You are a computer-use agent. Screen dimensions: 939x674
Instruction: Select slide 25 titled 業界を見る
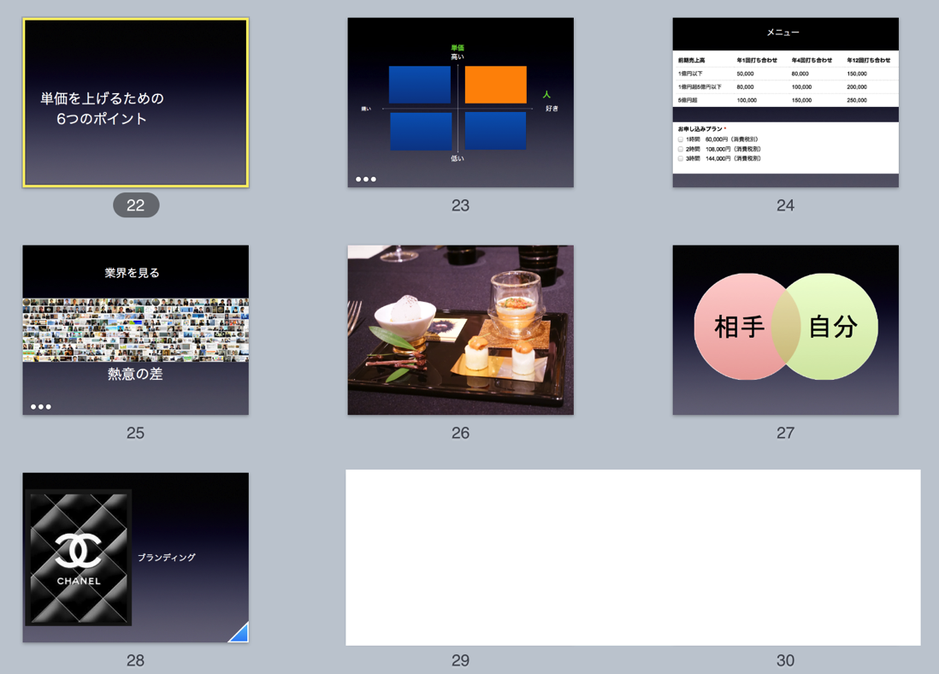point(135,330)
